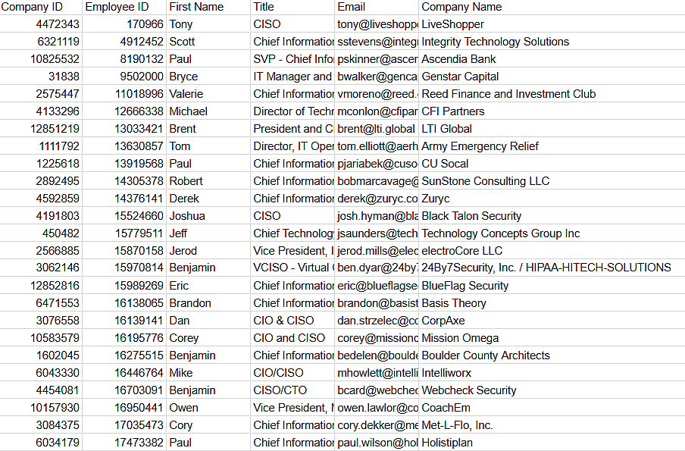Screen dimensions: 685x451
Task: Click the Employee ID column header
Action: click(x=116, y=7)
